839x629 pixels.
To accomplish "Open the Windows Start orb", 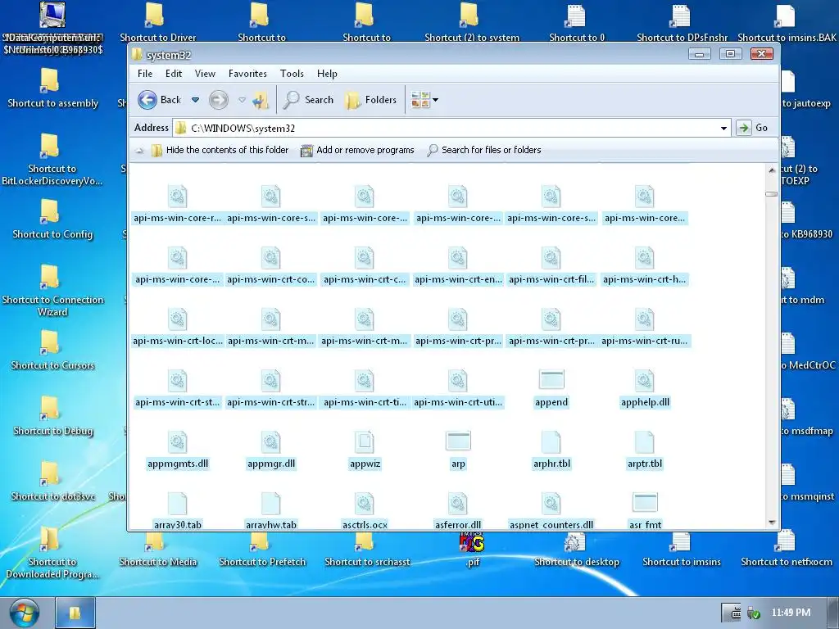I will pos(24,613).
